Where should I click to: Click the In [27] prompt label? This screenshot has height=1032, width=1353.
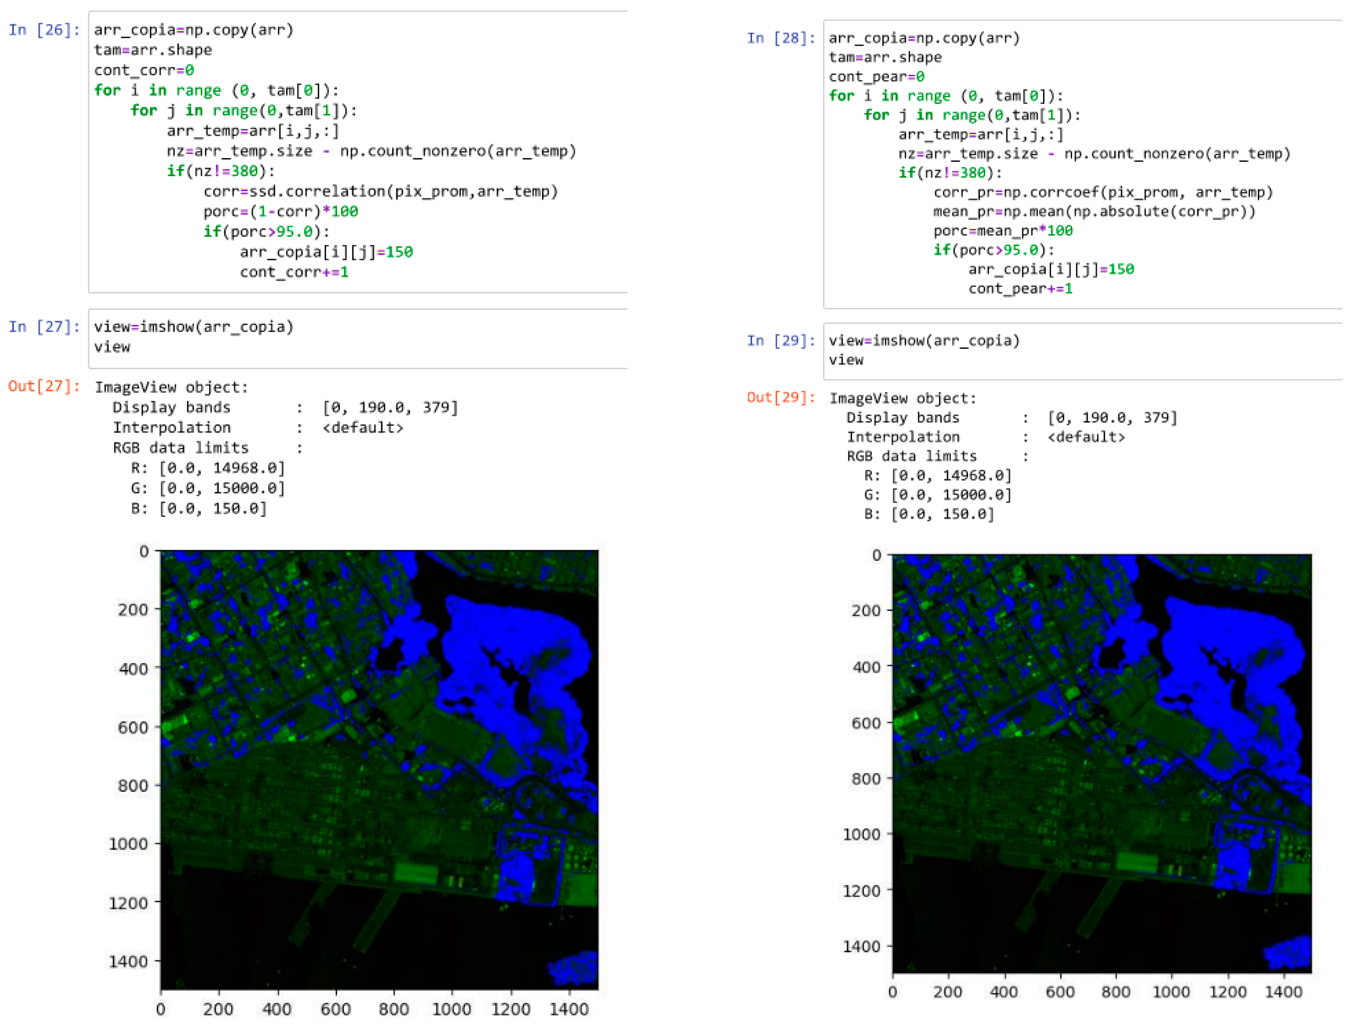pyautogui.click(x=44, y=327)
